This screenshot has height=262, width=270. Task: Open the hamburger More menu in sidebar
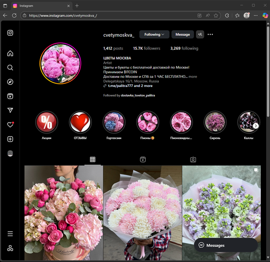tap(10, 234)
